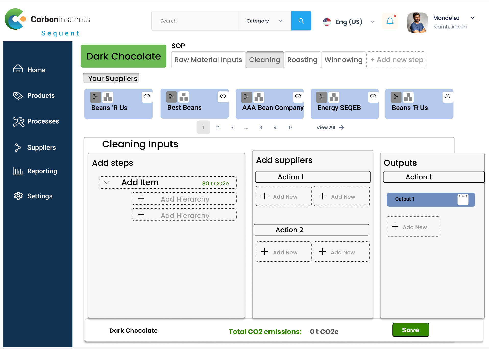Click the Home house icon in sidebar
489x349 pixels.
pos(18,69)
